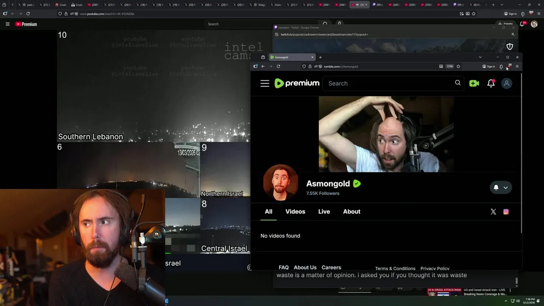Reload the rumble.com page
Screen dimensions: 544x306
[278, 66]
